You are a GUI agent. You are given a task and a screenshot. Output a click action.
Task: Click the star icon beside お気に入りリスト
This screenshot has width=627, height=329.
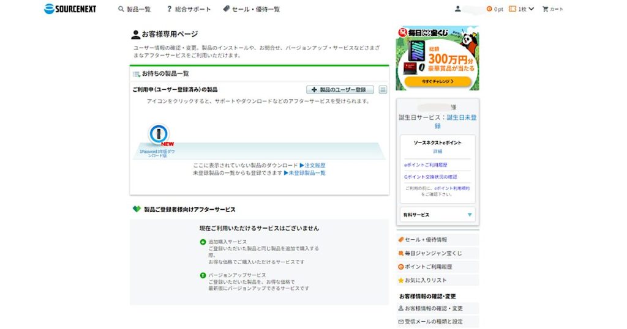pyautogui.click(x=400, y=281)
